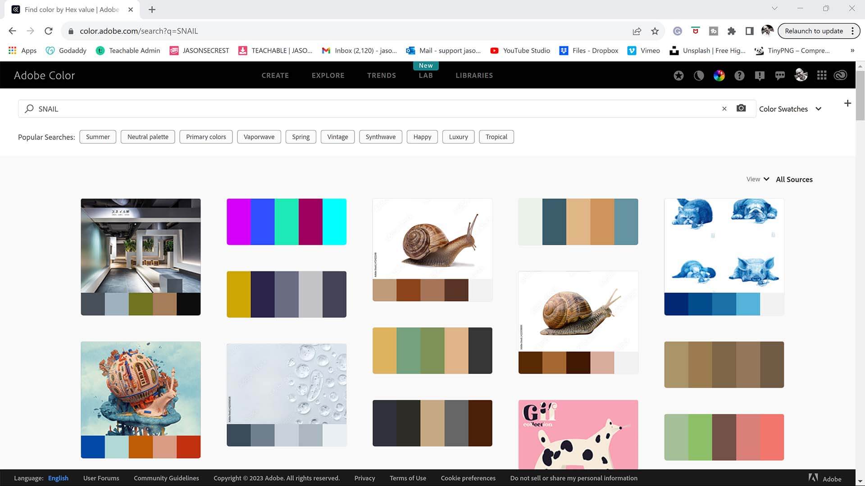The image size is (865, 486).
Task: Open the blue sketched animals thumbnail
Action: [x=724, y=246]
